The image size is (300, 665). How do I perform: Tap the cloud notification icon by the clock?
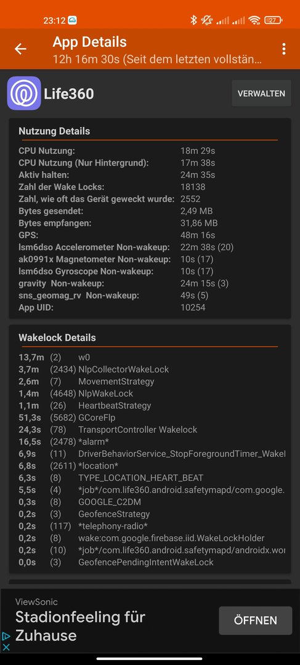[72, 20]
